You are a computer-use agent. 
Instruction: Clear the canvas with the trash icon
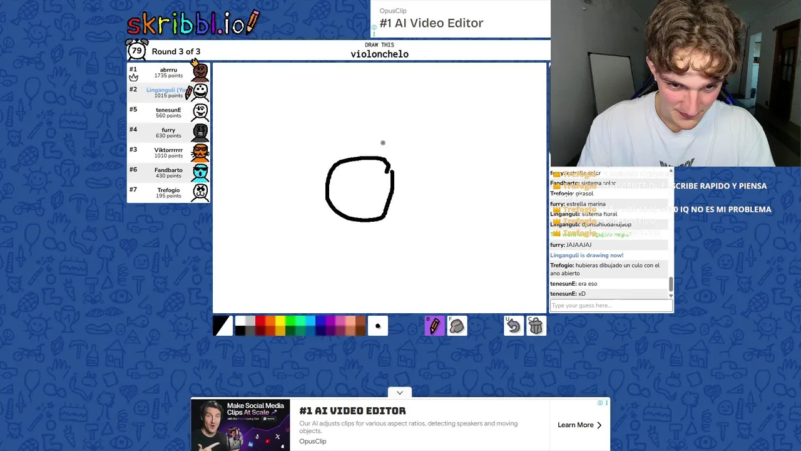pos(536,326)
